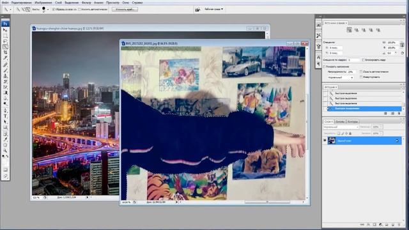
Task: Toggle Quick Mask mode in toolbox
Action: [x=5, y=170]
